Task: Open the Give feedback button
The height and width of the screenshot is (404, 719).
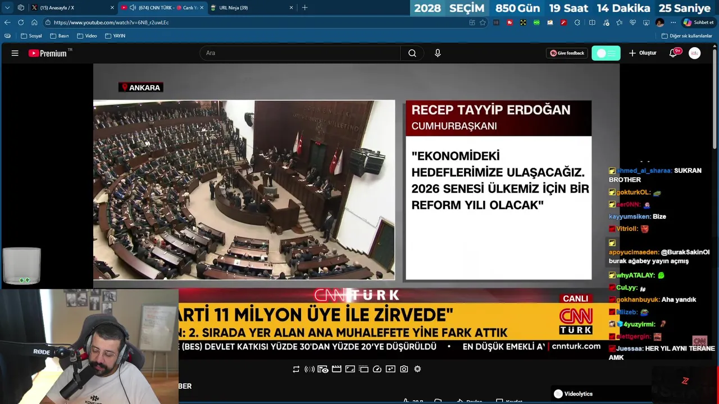Action: pos(567,53)
